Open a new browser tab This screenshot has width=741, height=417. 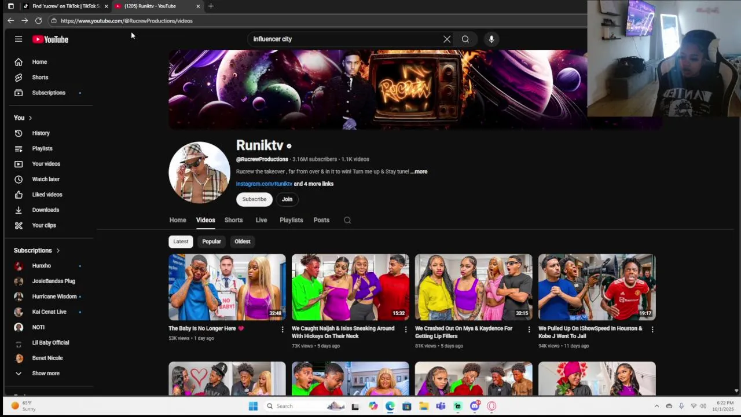(x=211, y=6)
